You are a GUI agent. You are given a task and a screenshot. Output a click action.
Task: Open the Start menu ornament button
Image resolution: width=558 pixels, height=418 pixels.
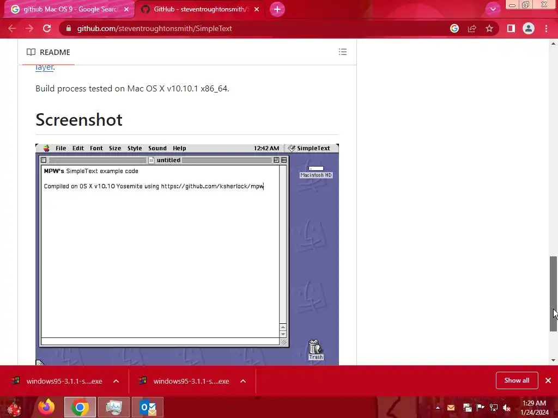[x=14, y=407]
